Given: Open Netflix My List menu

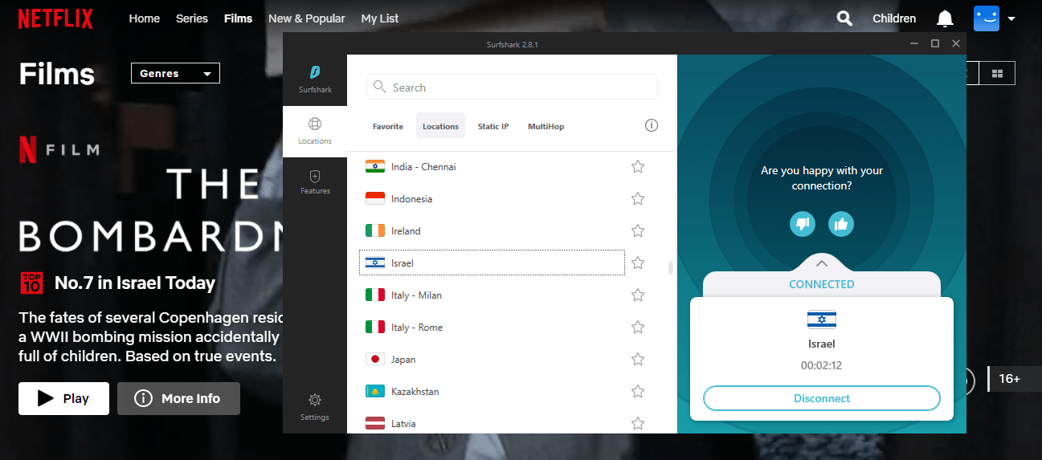Looking at the screenshot, I should pyautogui.click(x=380, y=18).
